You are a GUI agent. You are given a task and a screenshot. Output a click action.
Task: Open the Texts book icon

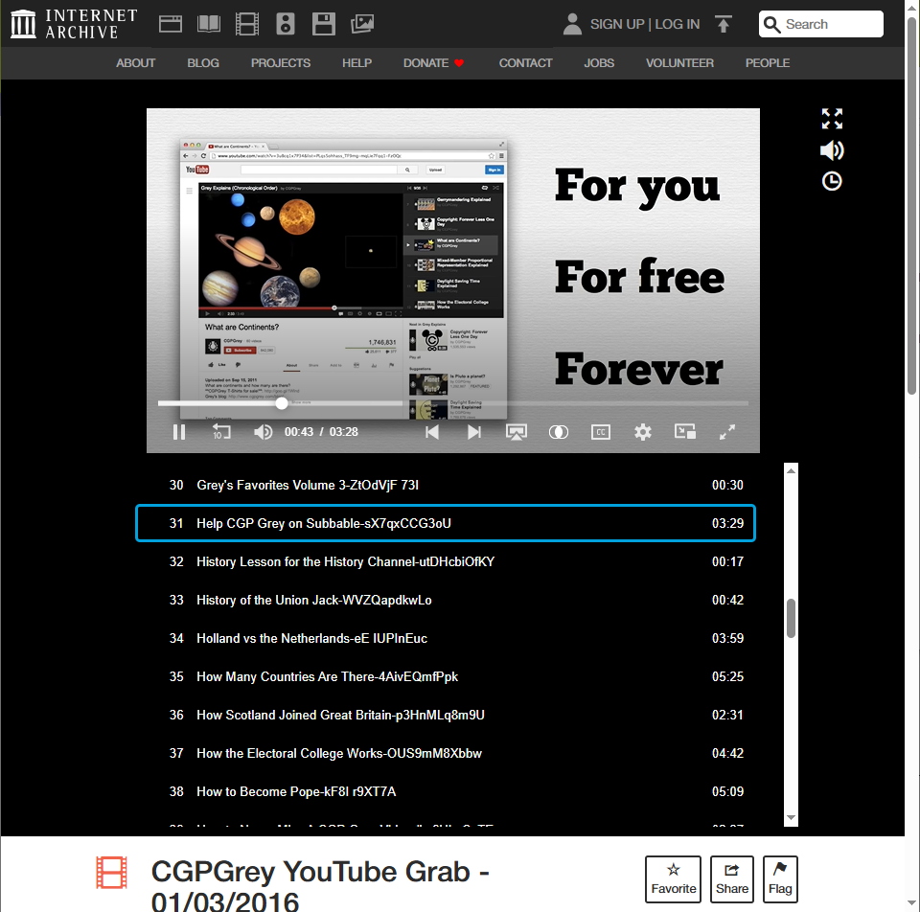[209, 24]
